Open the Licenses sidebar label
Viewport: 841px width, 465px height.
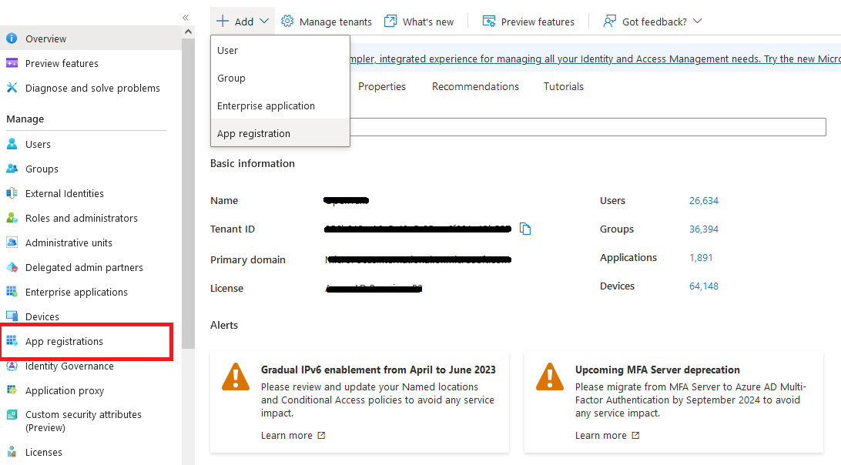pos(43,452)
